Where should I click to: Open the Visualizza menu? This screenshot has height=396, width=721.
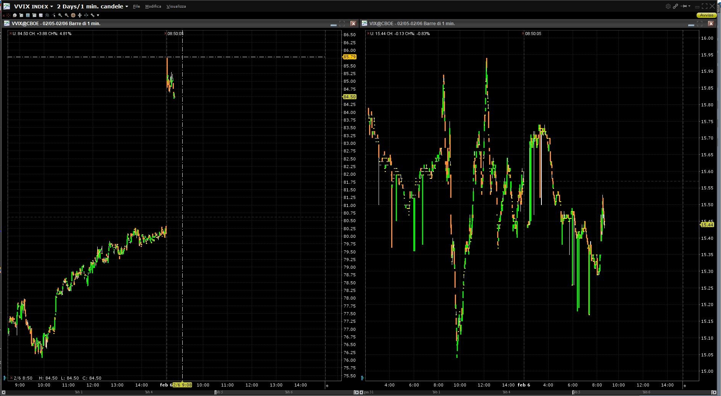176,6
